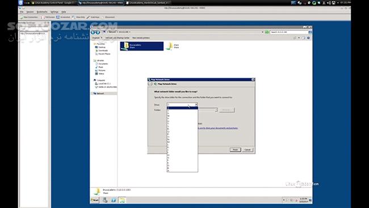Click the Finish button
Image resolution: width=369 pixels, height=208 pixels.
click(x=235, y=150)
